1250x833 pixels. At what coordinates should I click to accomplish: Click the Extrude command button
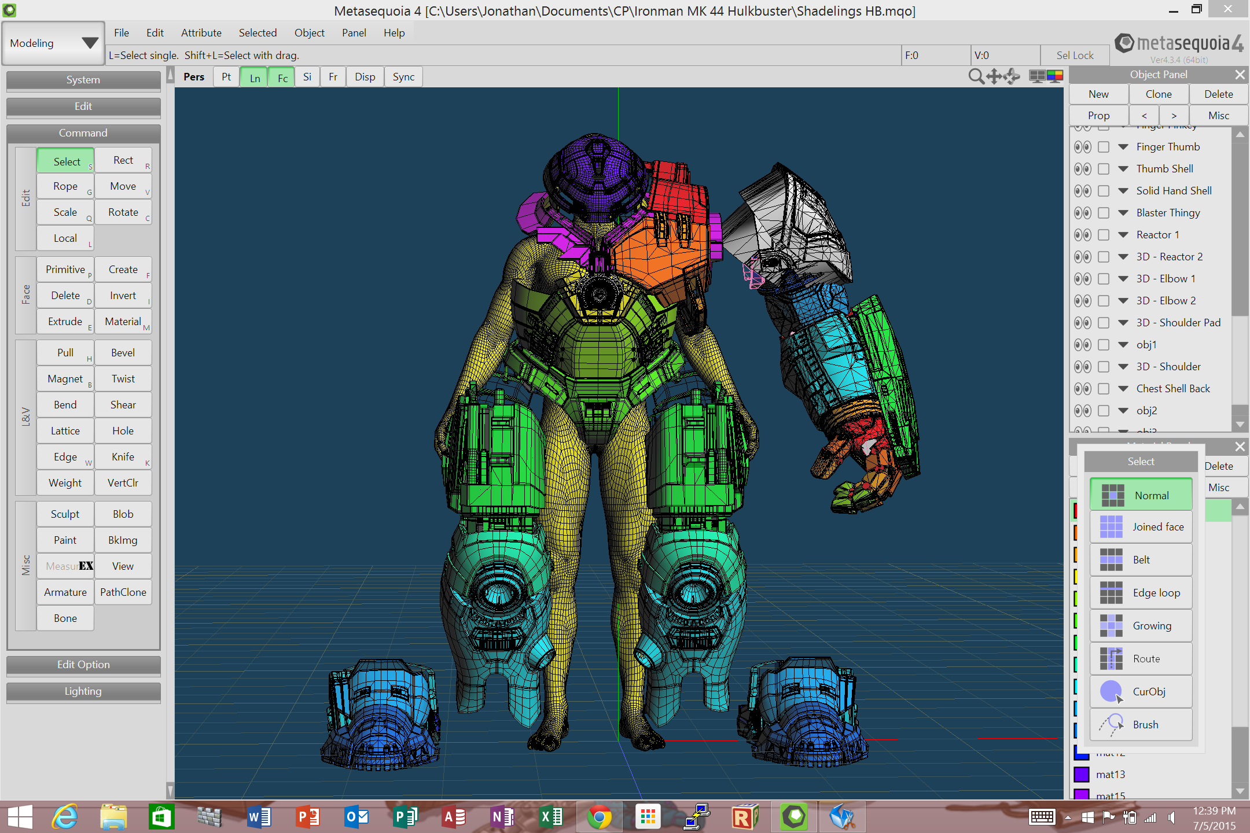pyautogui.click(x=65, y=322)
